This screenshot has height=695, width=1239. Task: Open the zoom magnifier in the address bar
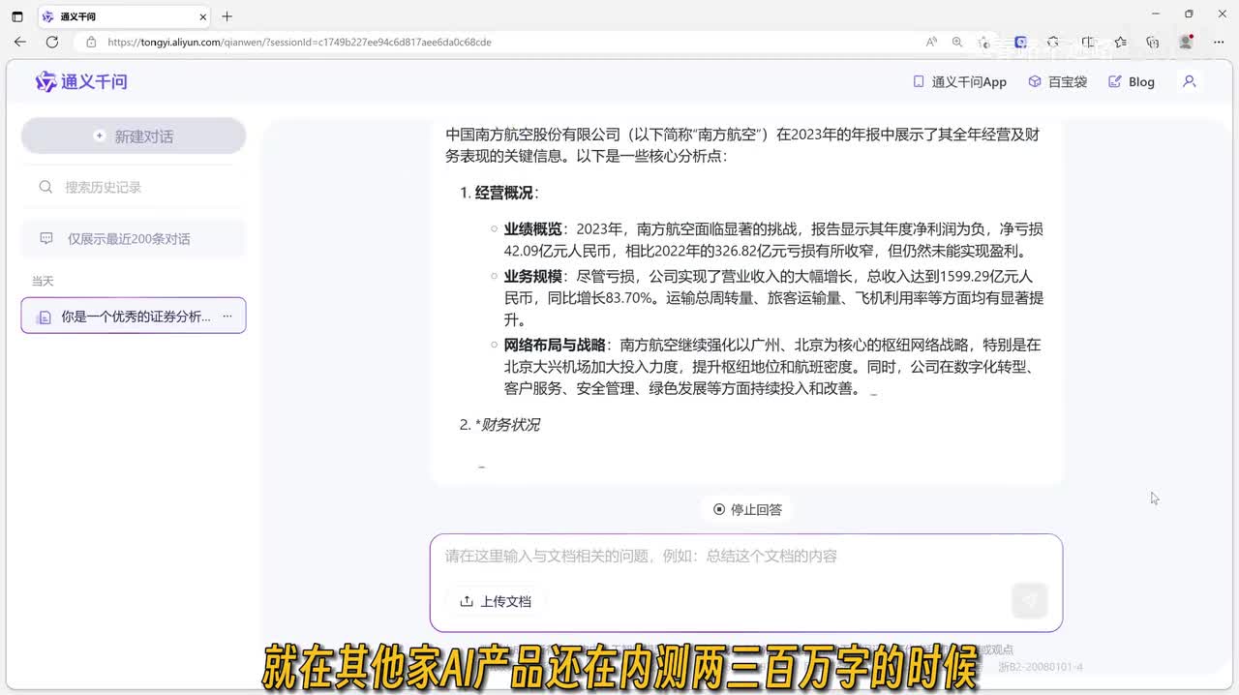[957, 43]
